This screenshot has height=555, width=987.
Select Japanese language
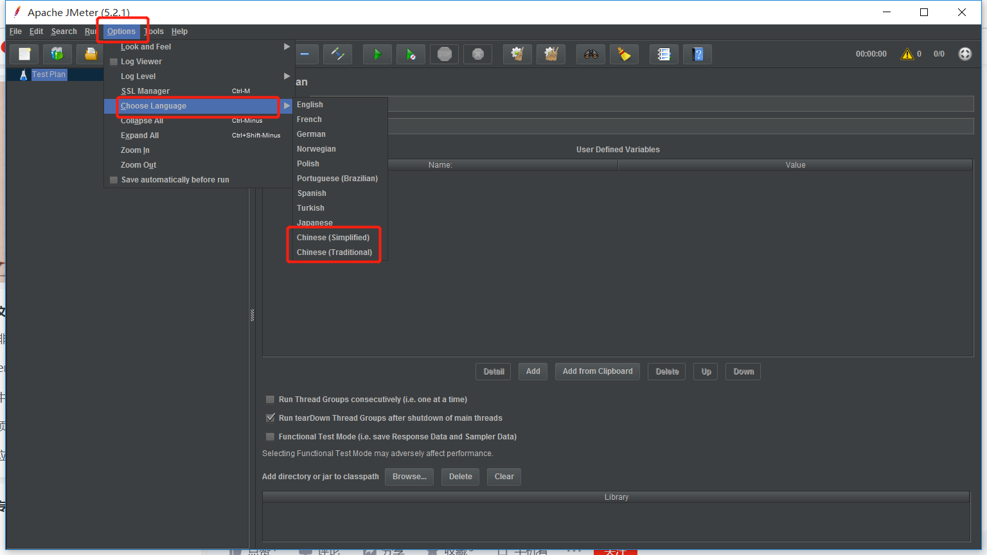pyautogui.click(x=340, y=223)
